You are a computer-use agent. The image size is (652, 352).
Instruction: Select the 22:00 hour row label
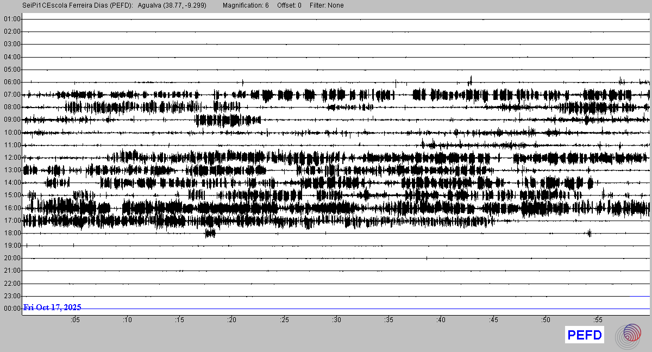pos(12,284)
